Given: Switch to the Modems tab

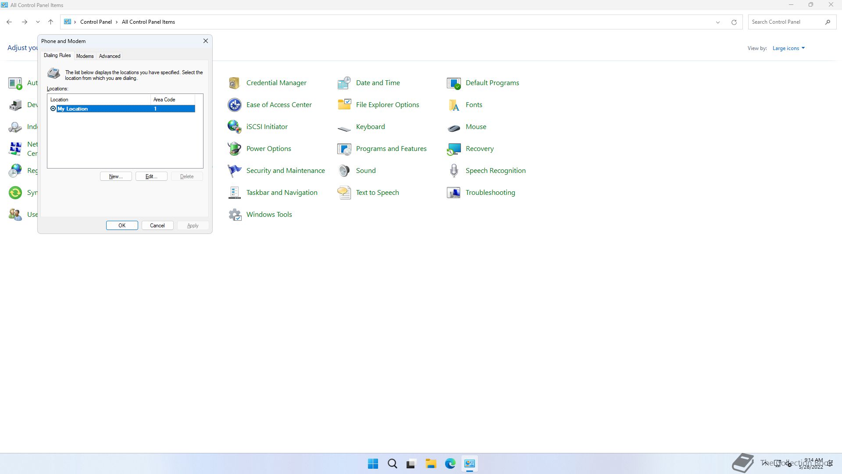Looking at the screenshot, I should (85, 56).
